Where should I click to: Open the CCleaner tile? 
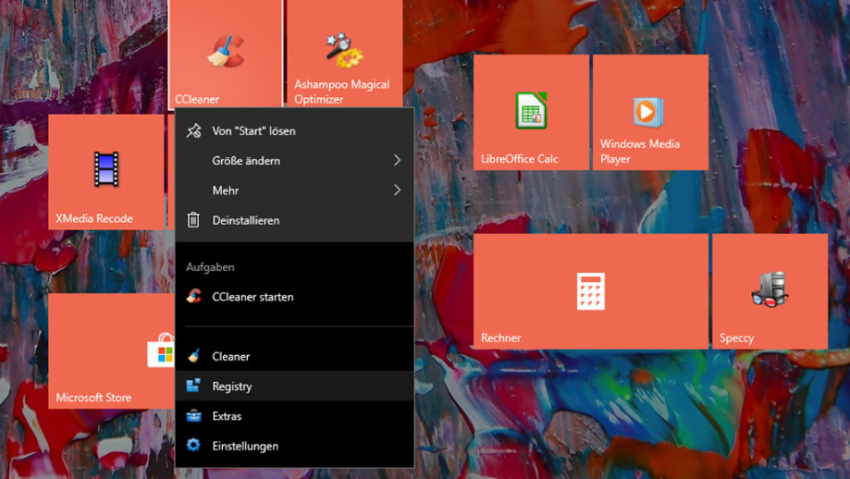(226, 53)
